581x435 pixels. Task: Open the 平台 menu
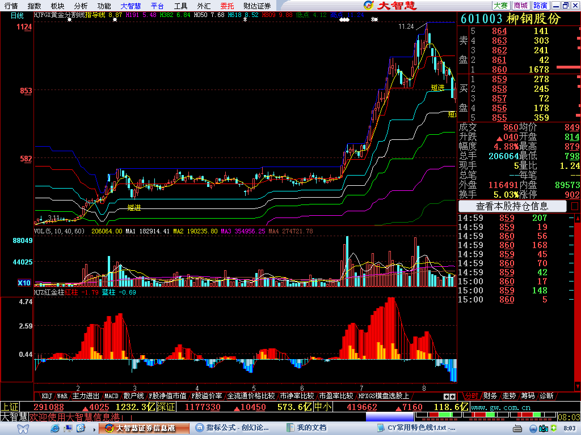point(158,6)
